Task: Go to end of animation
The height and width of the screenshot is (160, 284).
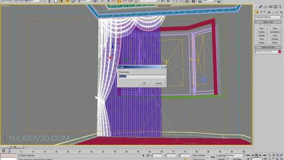Action: (x=264, y=156)
